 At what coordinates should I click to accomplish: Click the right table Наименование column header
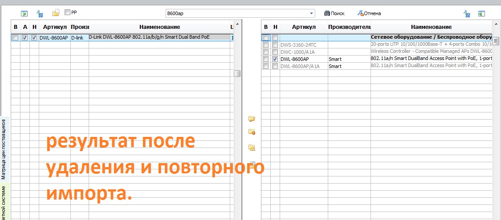tap(431, 27)
